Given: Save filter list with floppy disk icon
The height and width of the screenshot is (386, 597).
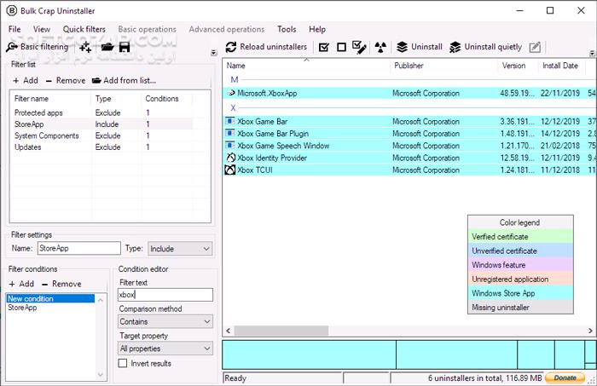Looking at the screenshot, I should (125, 47).
